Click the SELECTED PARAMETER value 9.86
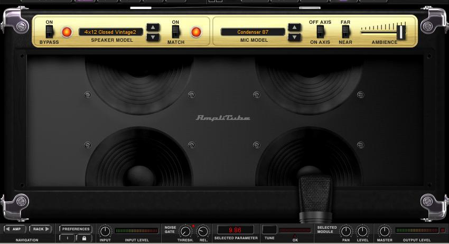Viewport: 449px width, 244px height. pos(235,230)
